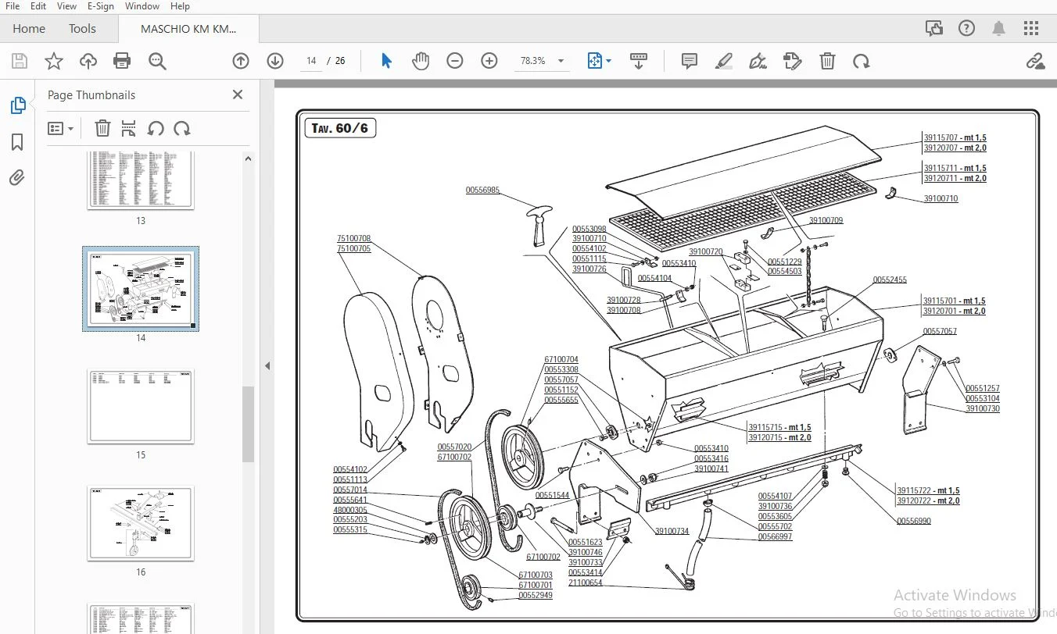The width and height of the screenshot is (1057, 634).
Task: Open the File menu
Action: [13, 6]
